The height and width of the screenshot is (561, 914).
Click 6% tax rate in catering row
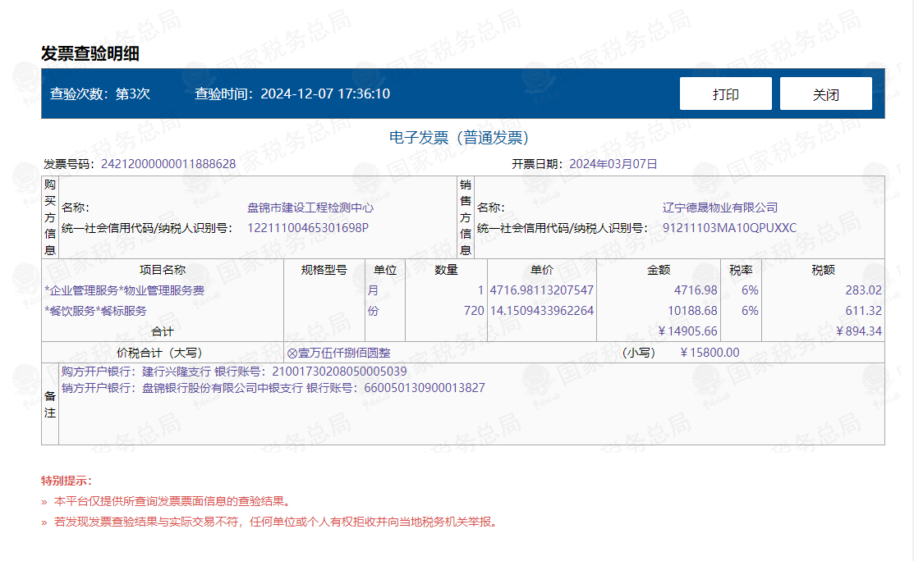[750, 311]
